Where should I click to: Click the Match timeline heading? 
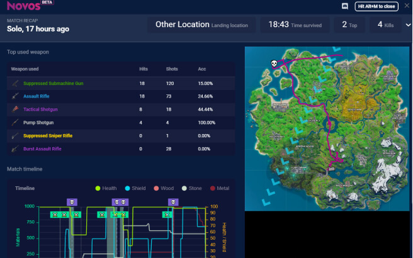[x=25, y=169]
